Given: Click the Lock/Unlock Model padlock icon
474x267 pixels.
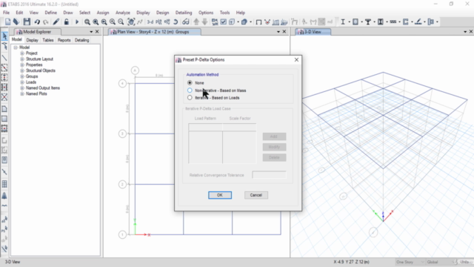Looking at the screenshot, I should tap(67, 22).
